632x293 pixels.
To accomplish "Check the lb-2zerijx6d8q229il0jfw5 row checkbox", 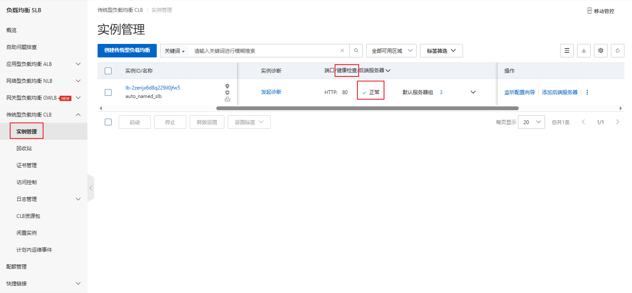I will pyautogui.click(x=108, y=92).
